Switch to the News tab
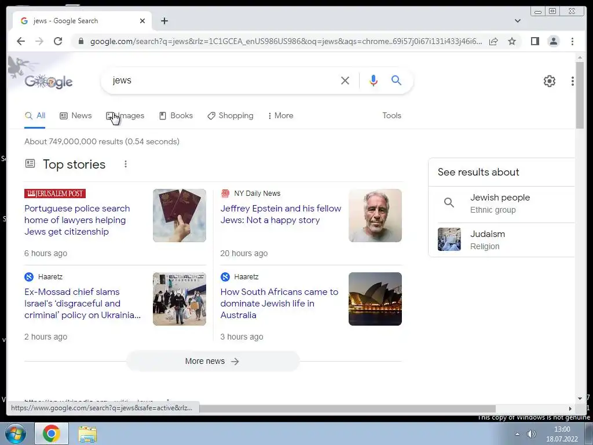Image resolution: width=593 pixels, height=445 pixels. pyautogui.click(x=76, y=115)
